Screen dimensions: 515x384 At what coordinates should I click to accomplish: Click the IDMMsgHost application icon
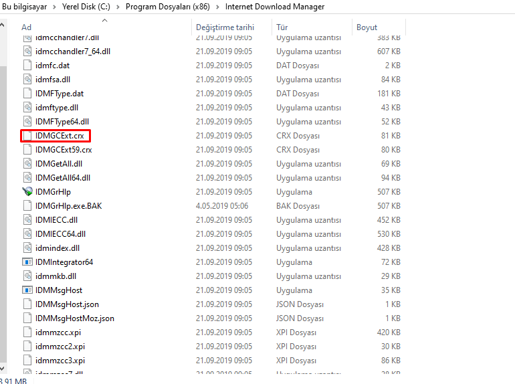coord(27,290)
